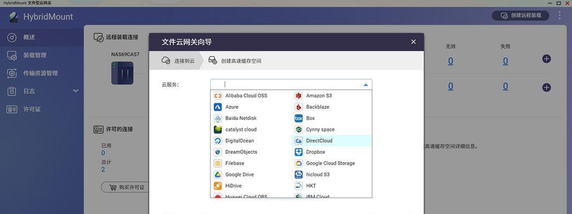This screenshot has width=572, height=214.
Task: Select Google Drive text label
Action: (x=240, y=174)
